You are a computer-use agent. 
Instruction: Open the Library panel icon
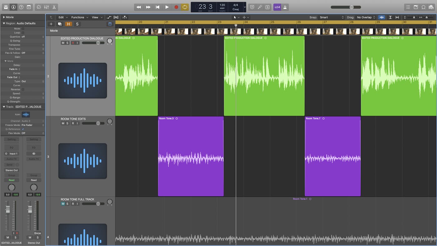(6, 7)
